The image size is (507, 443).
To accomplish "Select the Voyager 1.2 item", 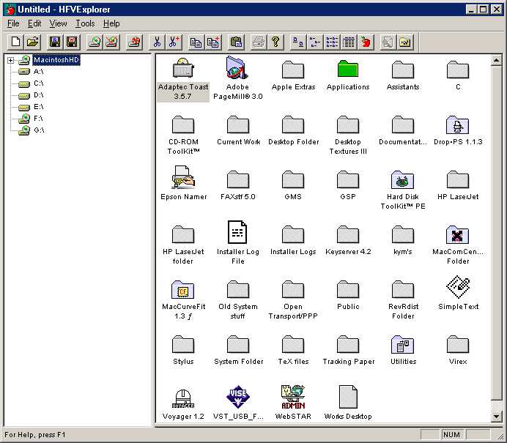I will pos(183,404).
